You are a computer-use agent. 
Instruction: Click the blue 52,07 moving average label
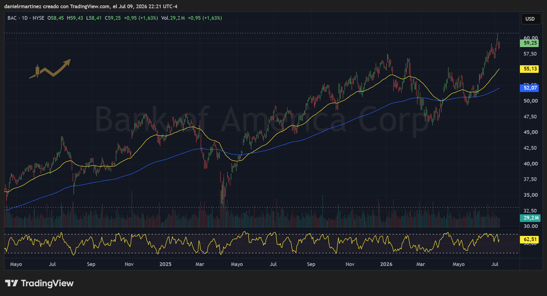coord(530,88)
